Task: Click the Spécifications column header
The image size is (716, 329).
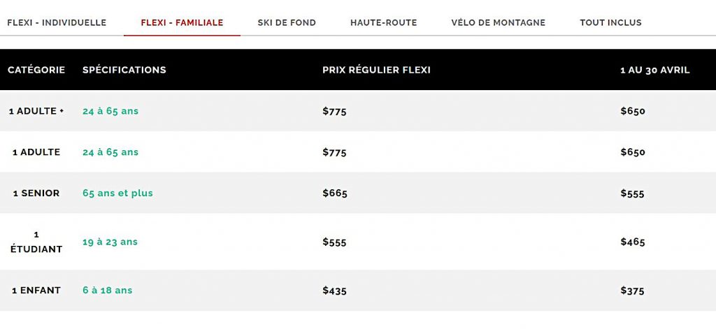Action: coord(124,70)
